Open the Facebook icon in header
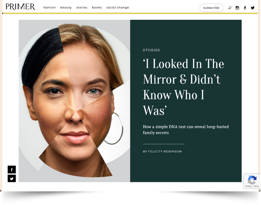 click(245, 8)
